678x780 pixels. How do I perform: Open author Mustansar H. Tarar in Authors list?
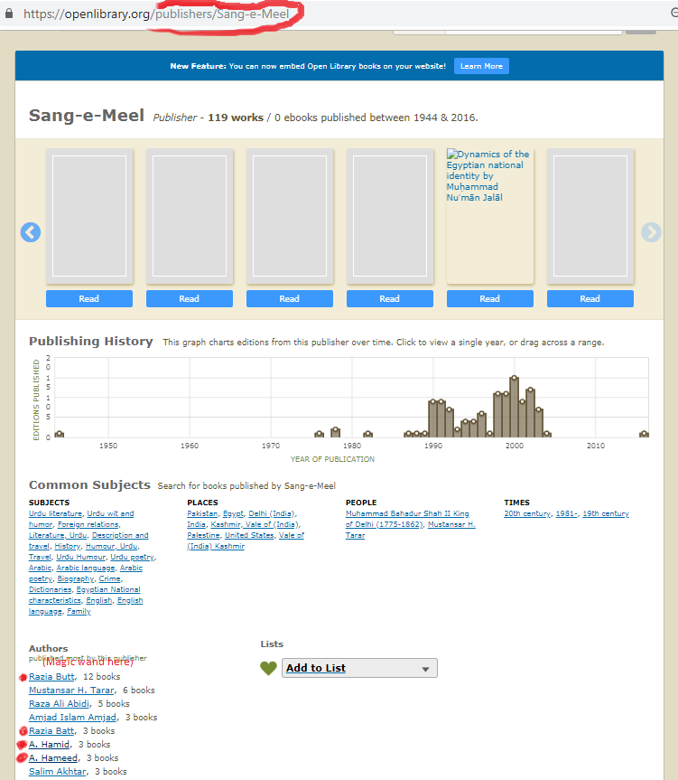[x=71, y=690]
